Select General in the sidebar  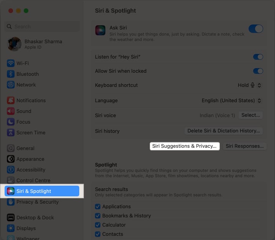[42, 148]
